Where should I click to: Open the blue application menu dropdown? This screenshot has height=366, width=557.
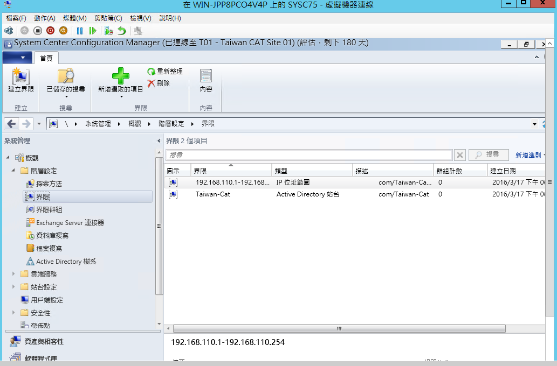17,58
